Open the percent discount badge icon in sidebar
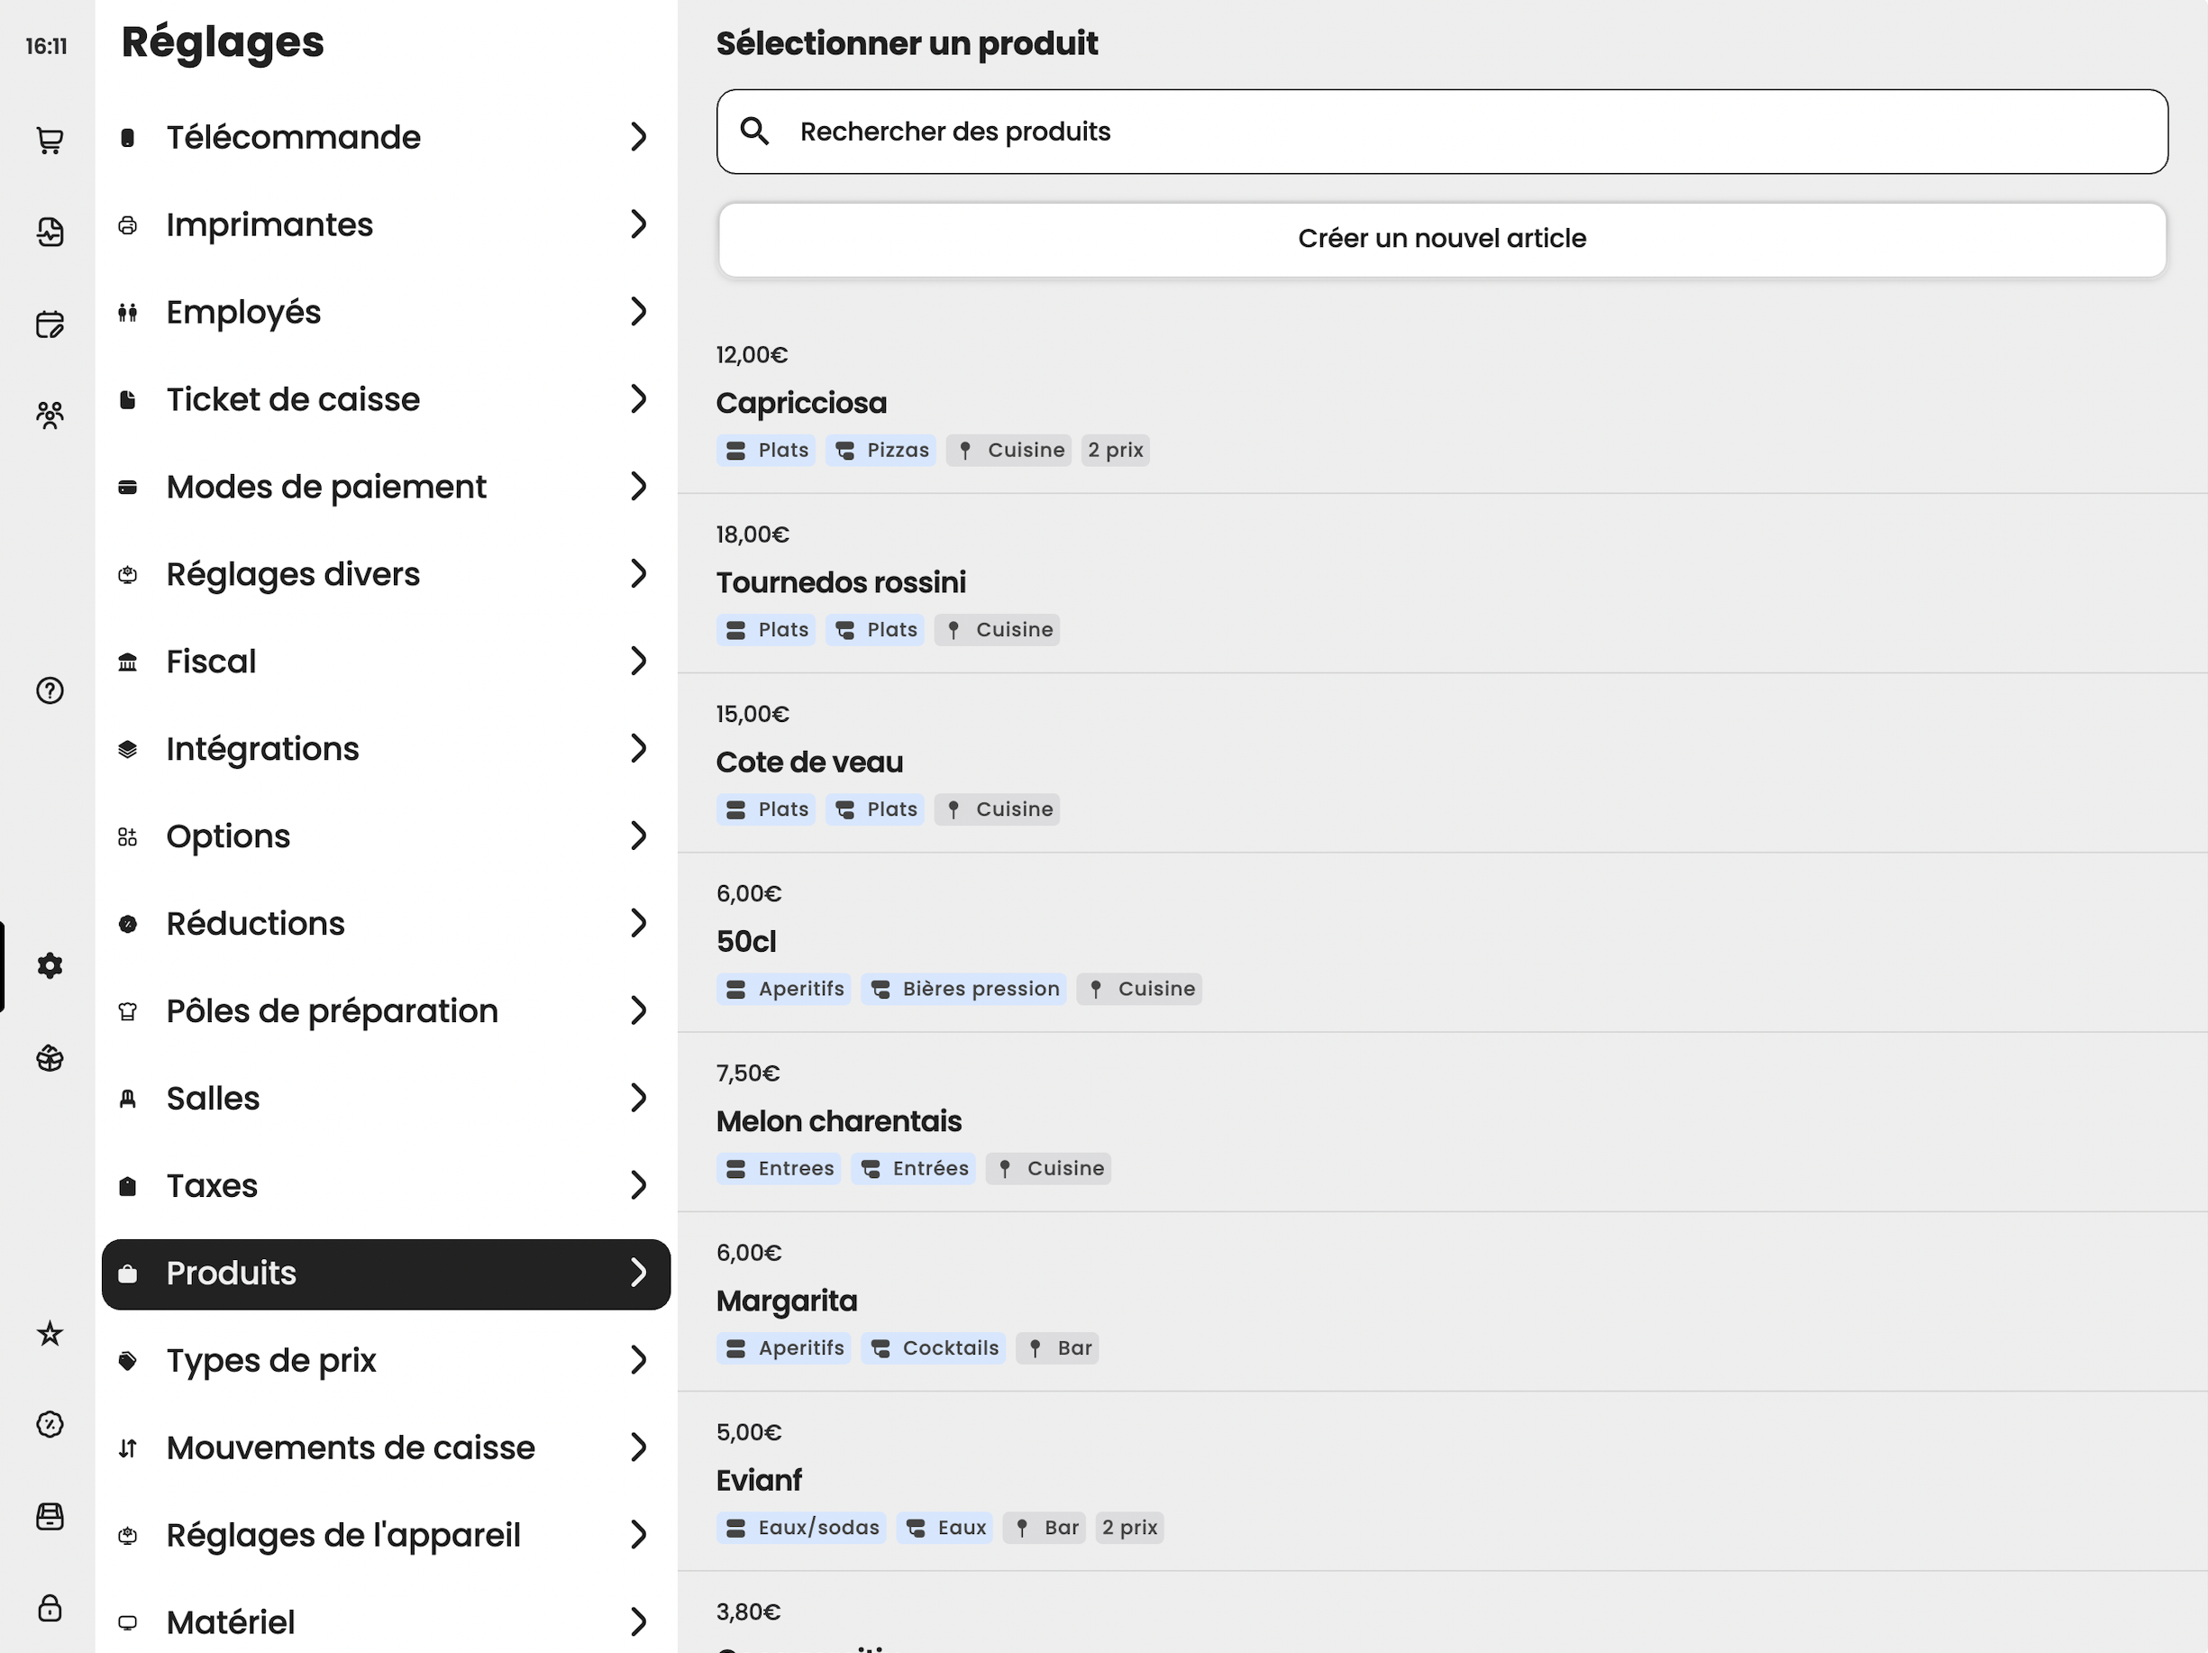 50,1424
